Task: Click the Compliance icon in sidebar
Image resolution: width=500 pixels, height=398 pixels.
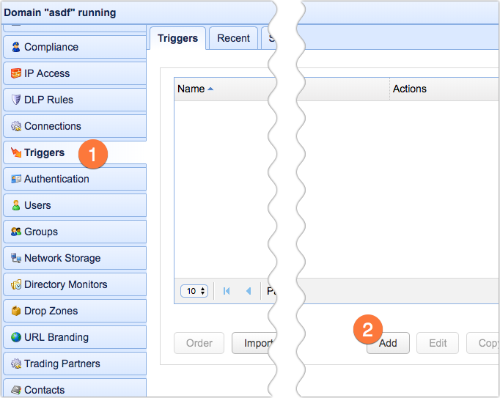Action: click(16, 47)
